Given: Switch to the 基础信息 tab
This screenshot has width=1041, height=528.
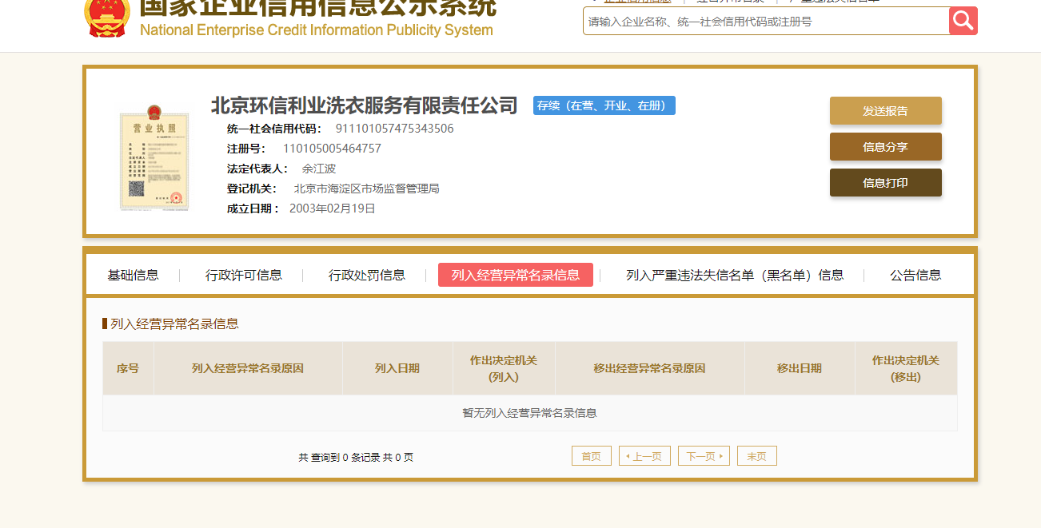Looking at the screenshot, I should click(134, 275).
